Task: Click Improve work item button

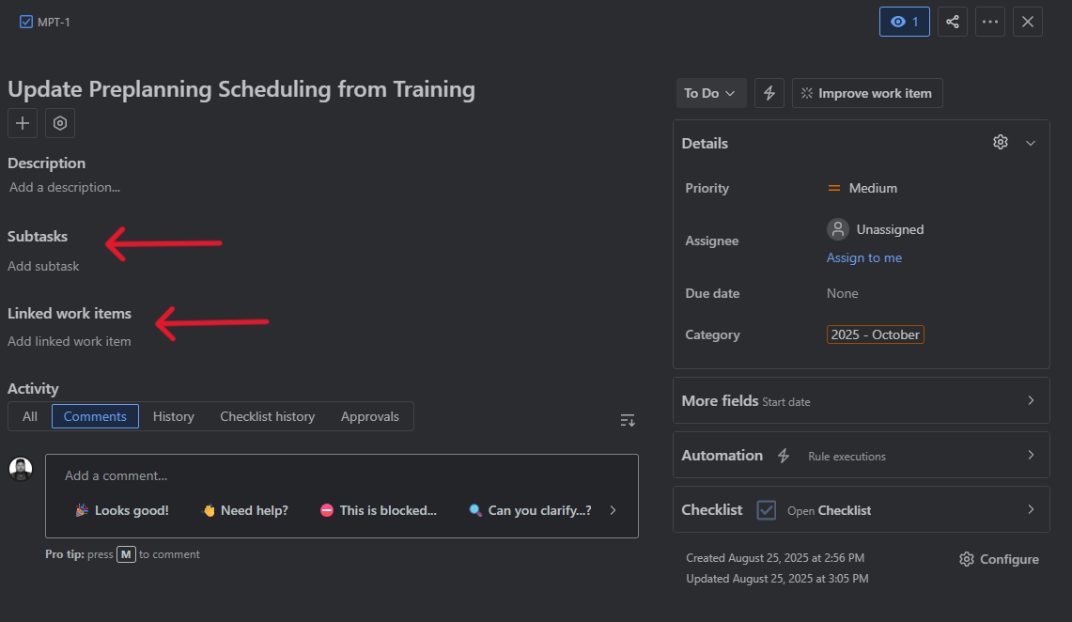Action: click(867, 93)
